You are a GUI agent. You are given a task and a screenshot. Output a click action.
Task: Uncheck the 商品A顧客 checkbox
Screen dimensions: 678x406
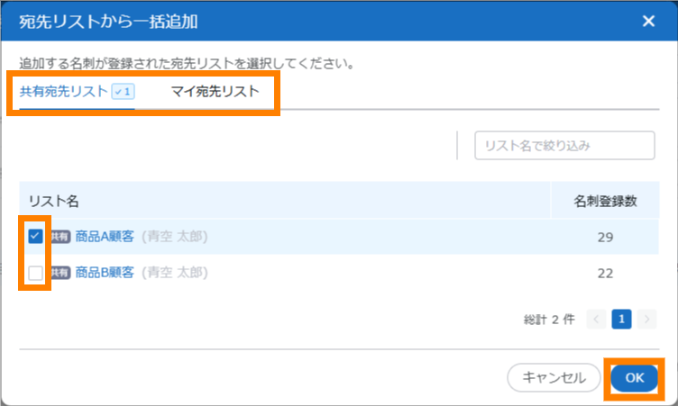click(x=35, y=236)
